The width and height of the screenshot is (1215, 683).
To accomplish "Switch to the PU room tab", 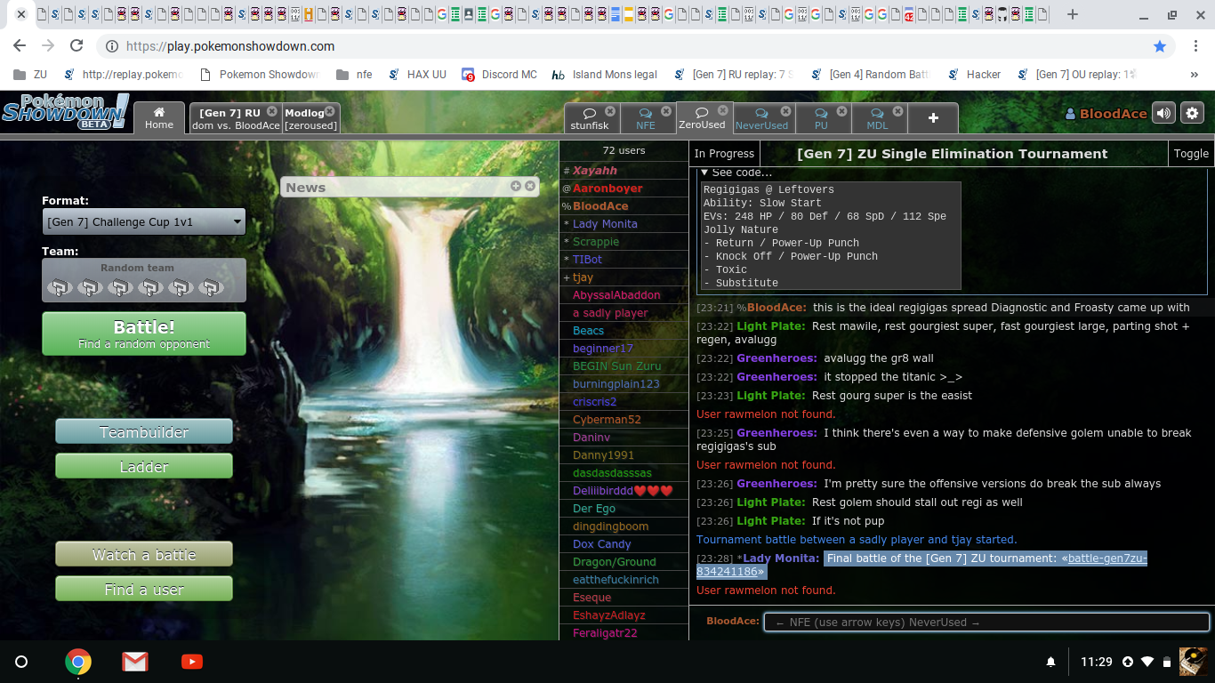I will coord(821,119).
